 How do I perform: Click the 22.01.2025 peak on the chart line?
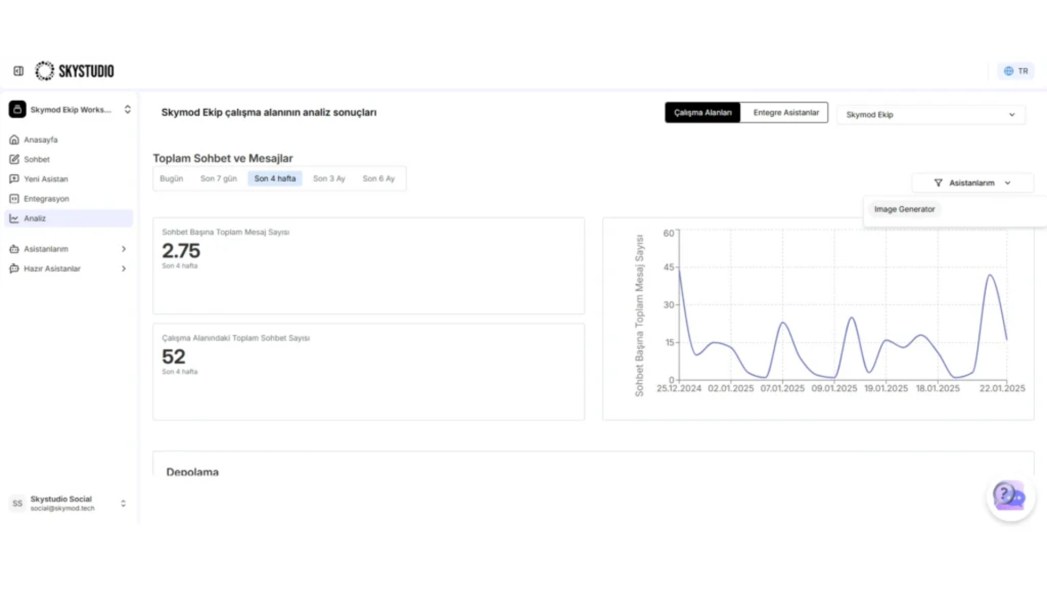coord(990,275)
